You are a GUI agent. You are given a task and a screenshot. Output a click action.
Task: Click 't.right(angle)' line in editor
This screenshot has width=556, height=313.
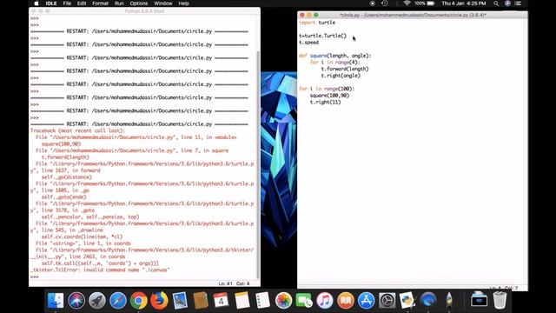341,76
